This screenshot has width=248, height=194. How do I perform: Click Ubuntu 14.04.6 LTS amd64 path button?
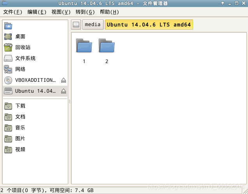pos(149,25)
